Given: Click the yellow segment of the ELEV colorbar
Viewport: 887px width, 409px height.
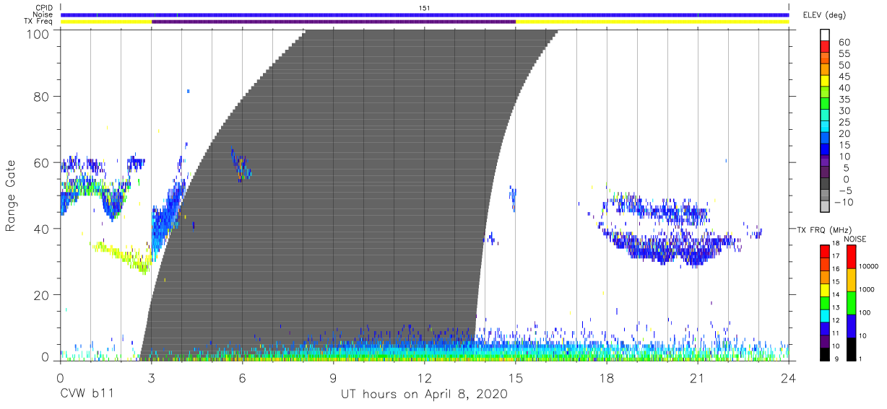Looking at the screenshot, I should pos(826,81).
